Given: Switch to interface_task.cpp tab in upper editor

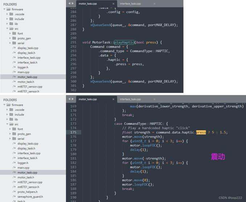Looking at the screenshot, I should [130, 4].
